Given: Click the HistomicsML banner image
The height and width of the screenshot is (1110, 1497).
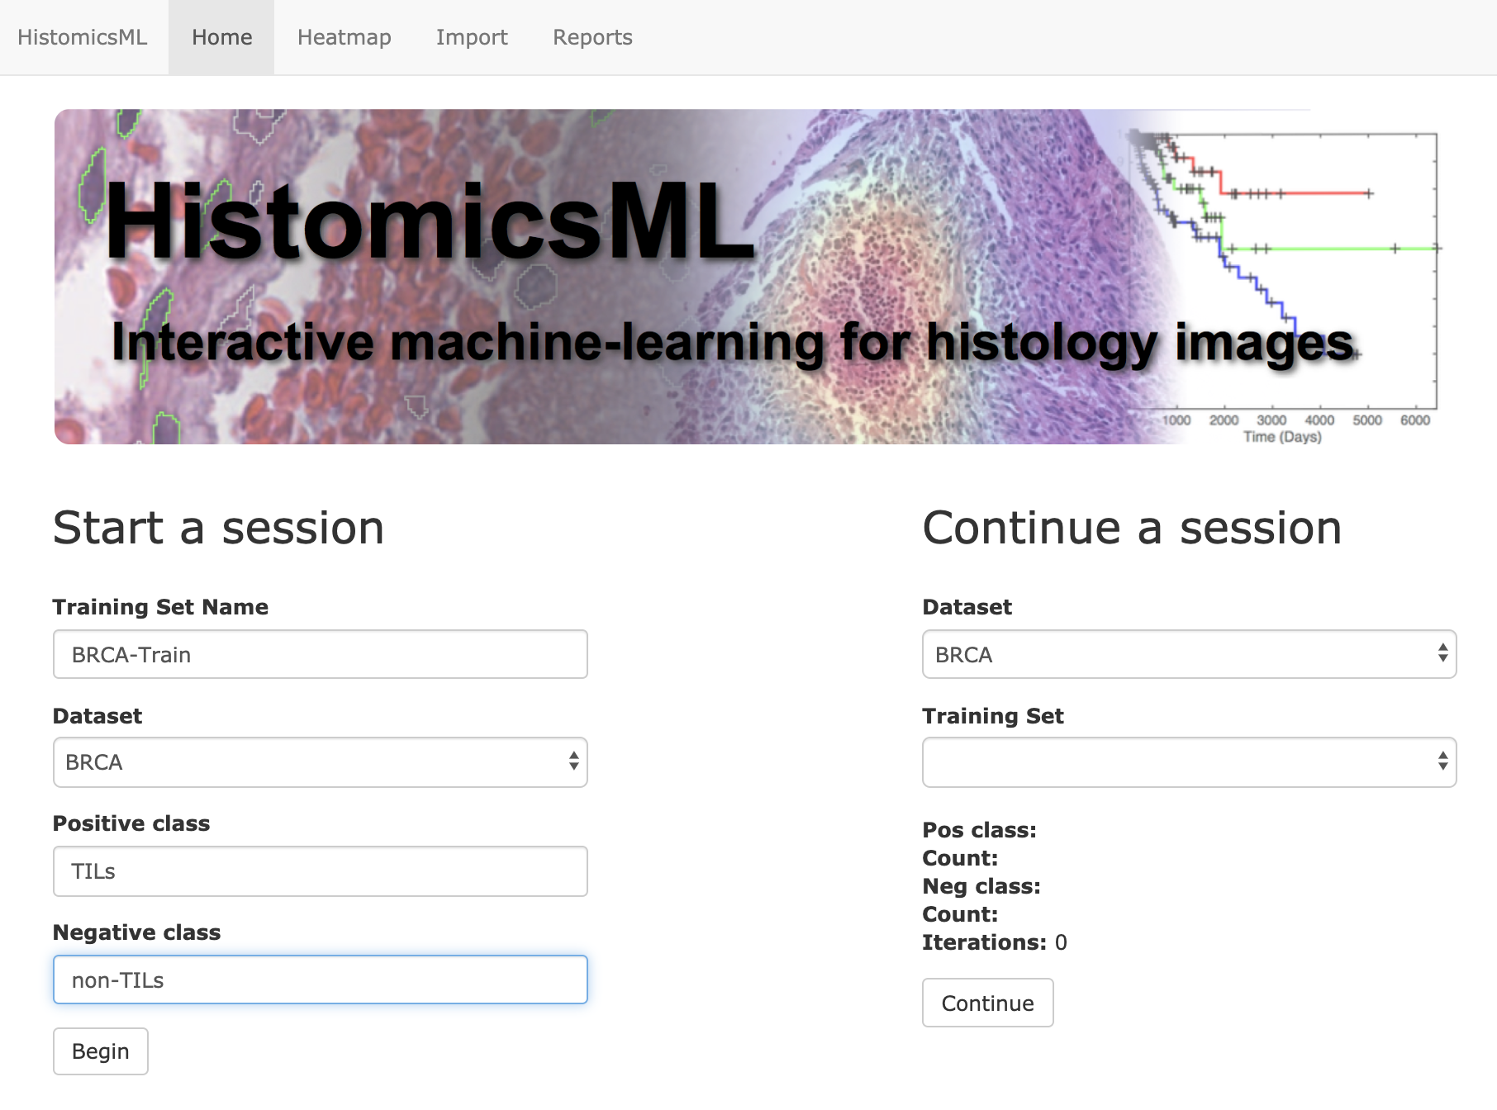Looking at the screenshot, I should click(x=748, y=277).
